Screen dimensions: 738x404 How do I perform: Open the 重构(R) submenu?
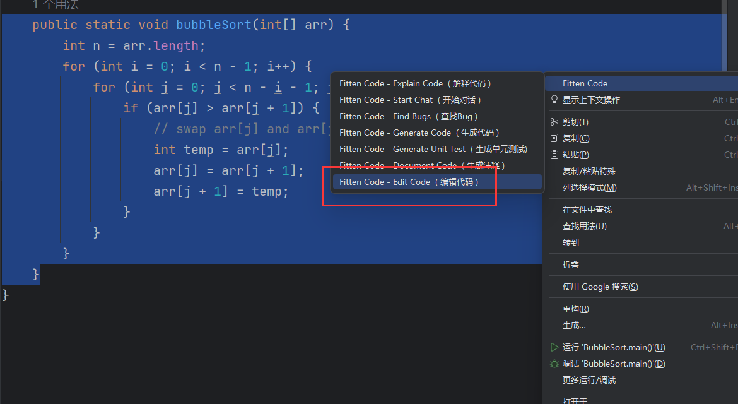coord(641,309)
